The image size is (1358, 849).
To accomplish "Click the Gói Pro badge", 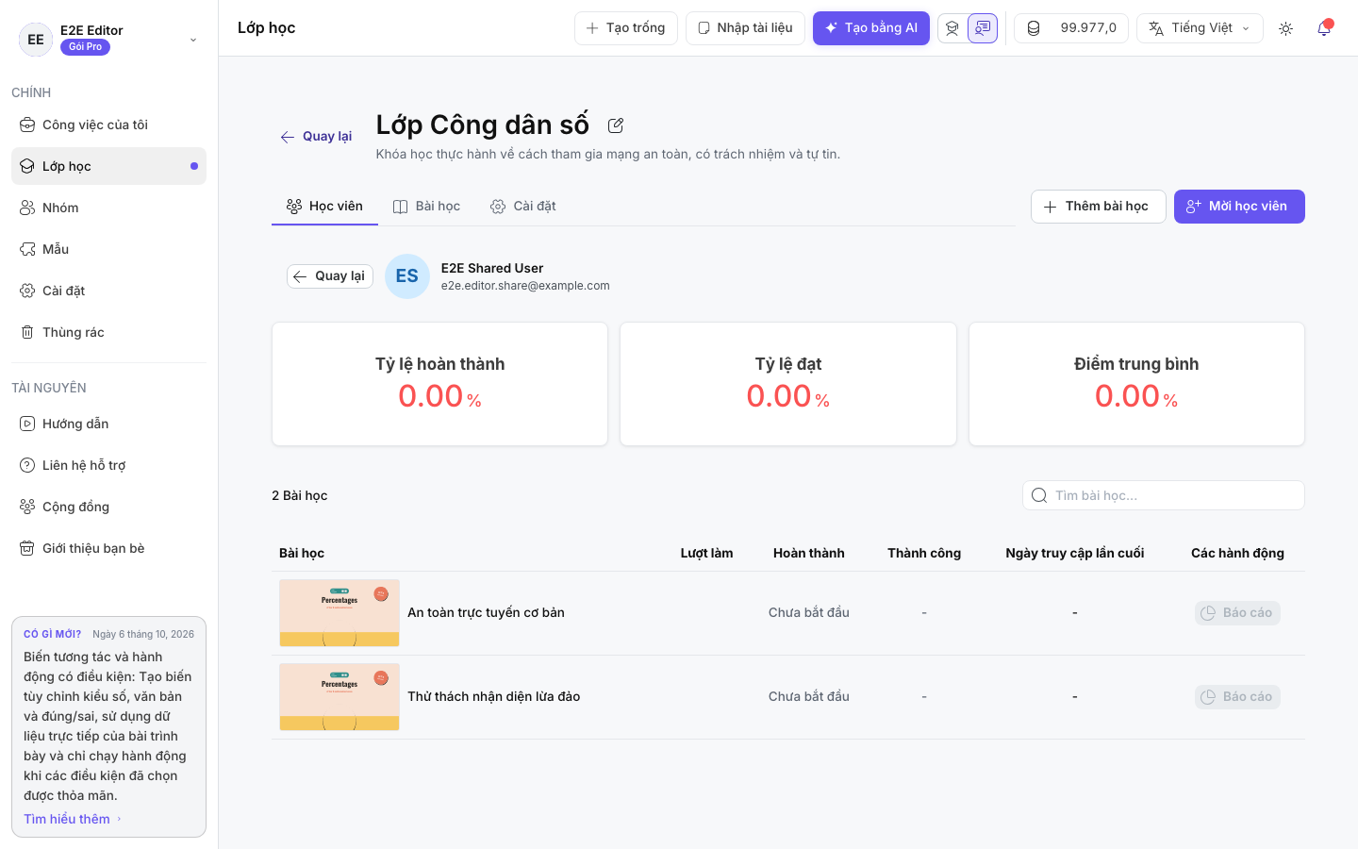I will pos(85,47).
